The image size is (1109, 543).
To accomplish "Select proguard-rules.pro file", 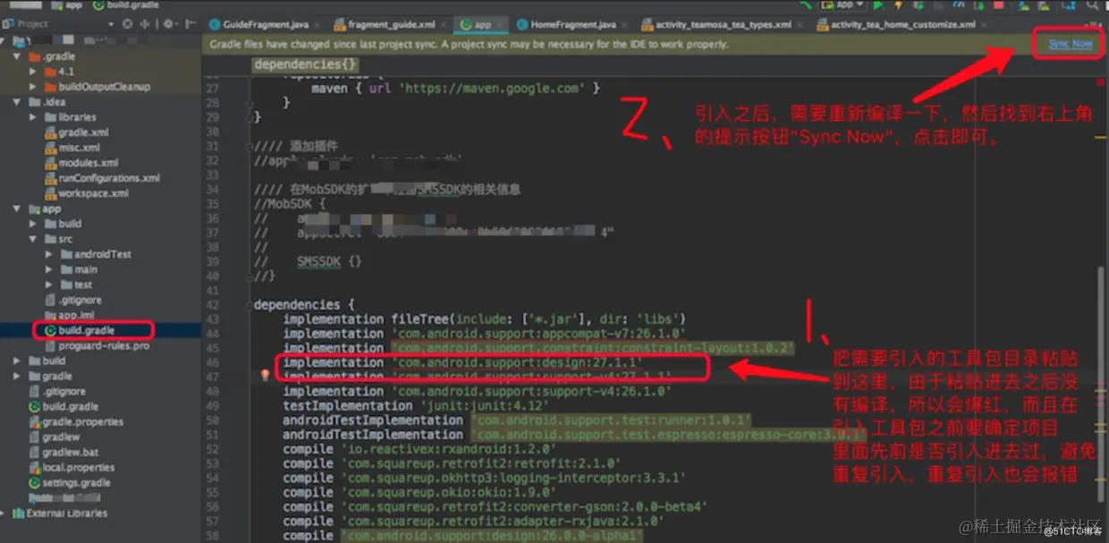I will [97, 345].
